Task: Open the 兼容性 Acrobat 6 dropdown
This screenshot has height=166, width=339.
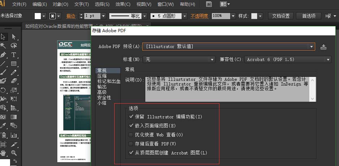Action: coord(288,59)
